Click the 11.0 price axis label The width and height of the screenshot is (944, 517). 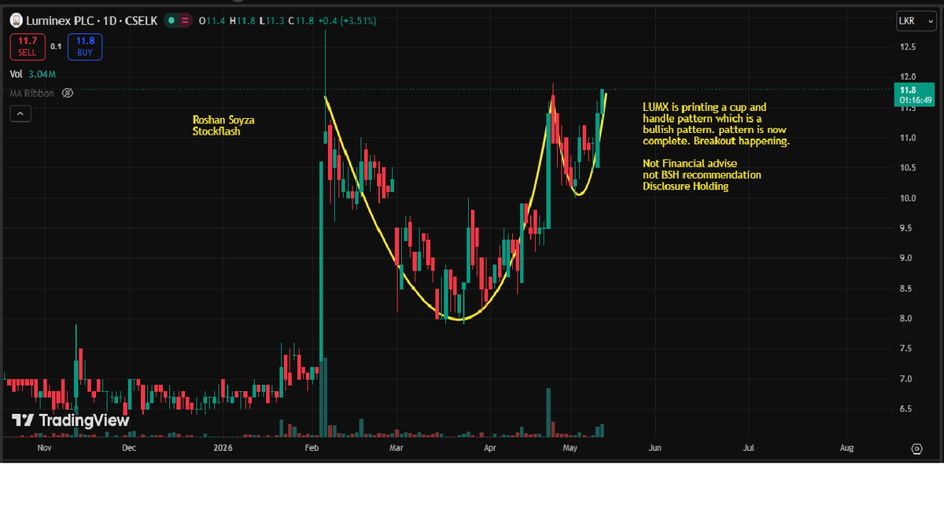907,138
